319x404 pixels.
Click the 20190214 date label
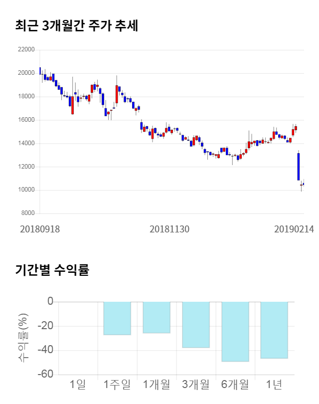pos(294,229)
